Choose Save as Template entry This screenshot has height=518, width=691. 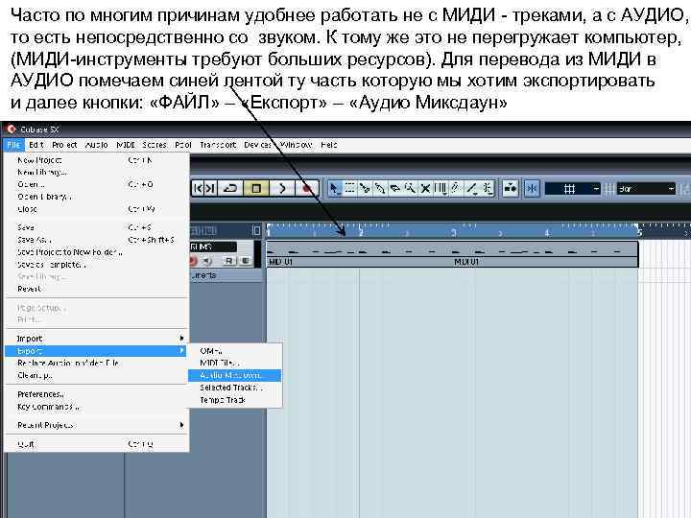[x=97, y=265]
